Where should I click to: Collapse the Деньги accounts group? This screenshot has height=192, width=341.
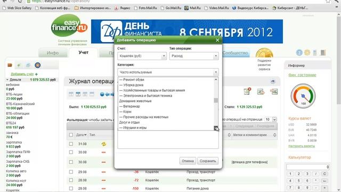(7, 79)
